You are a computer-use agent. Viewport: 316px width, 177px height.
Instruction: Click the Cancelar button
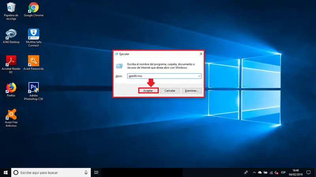pyautogui.click(x=170, y=91)
